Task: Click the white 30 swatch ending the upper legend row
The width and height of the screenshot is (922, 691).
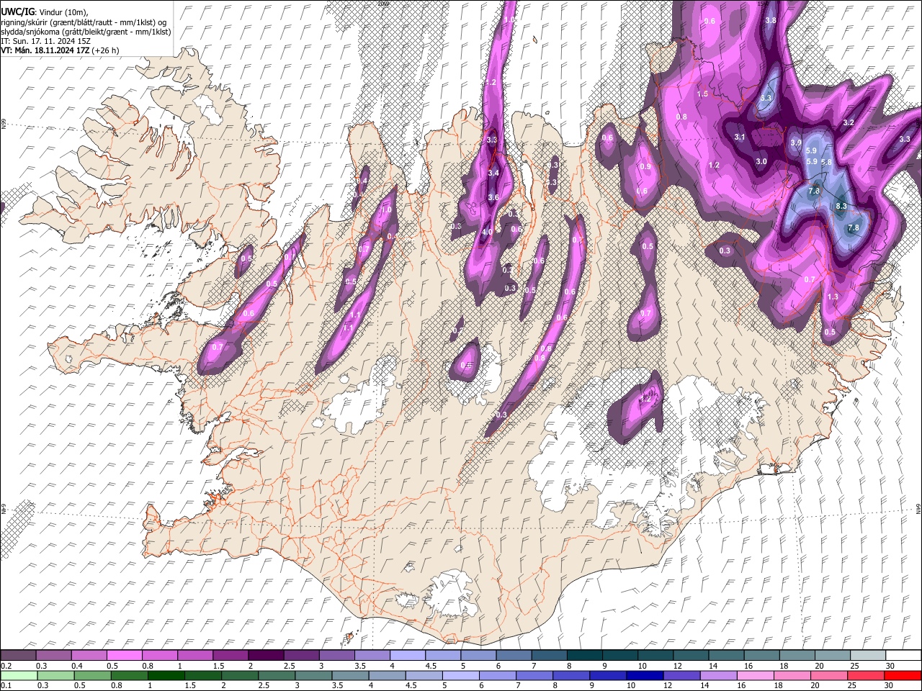Action: [x=903, y=655]
